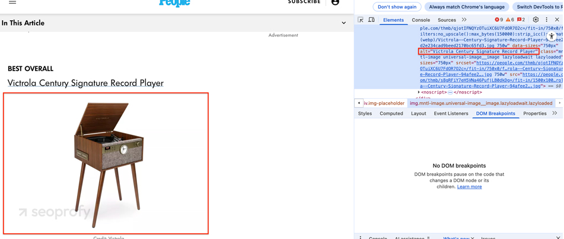Show more Styles pane tabs chevron
The height and width of the screenshot is (239, 564).
[x=555, y=114]
